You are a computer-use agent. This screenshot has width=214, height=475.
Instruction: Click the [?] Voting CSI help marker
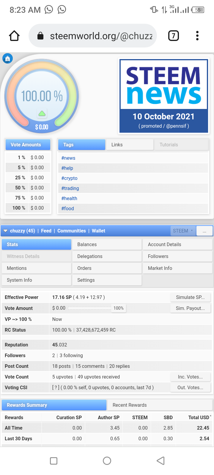(x=56, y=387)
